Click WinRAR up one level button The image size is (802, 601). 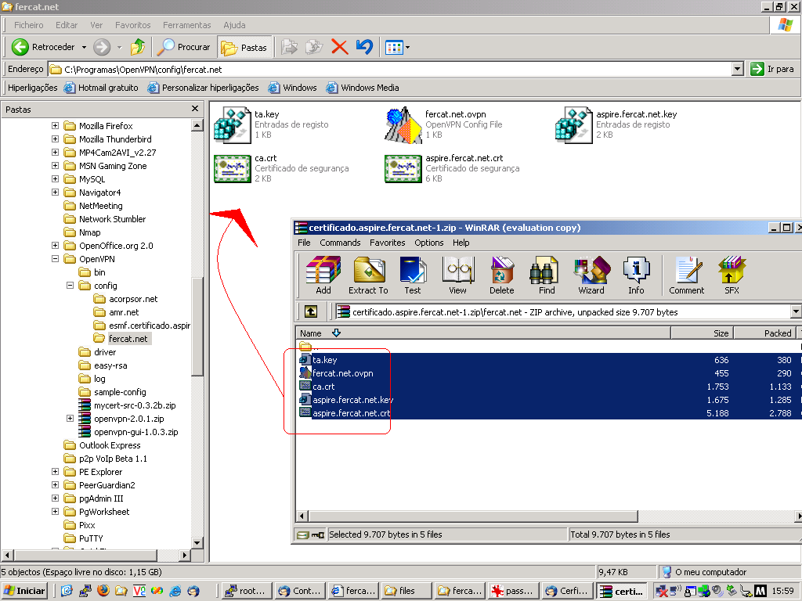[311, 311]
